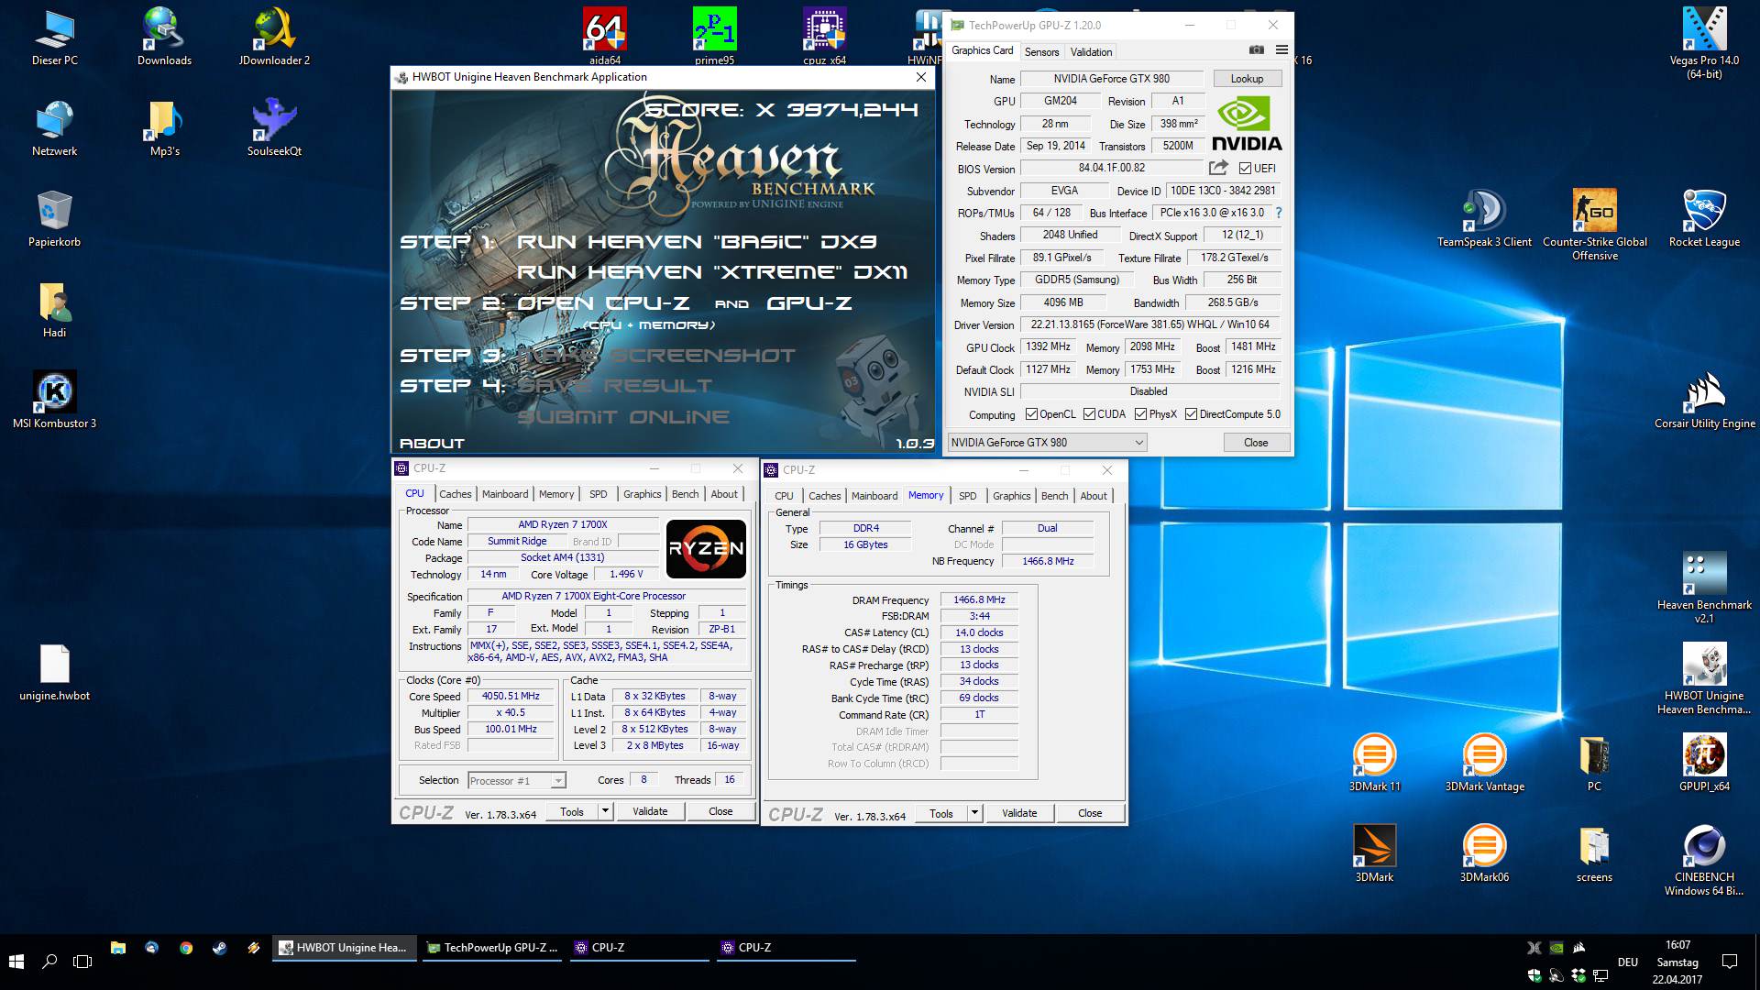Click Validate in the right CPU-Z window
The width and height of the screenshot is (1760, 990).
[x=1019, y=813]
